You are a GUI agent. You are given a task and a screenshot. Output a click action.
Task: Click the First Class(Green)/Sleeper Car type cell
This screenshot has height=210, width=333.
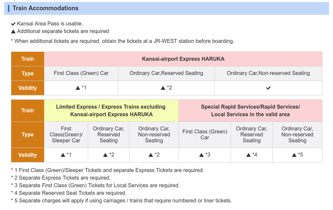[x=66, y=134]
